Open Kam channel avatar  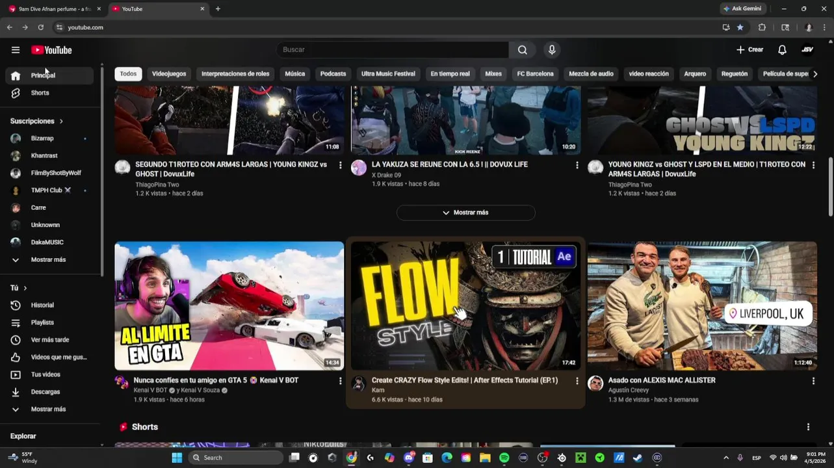click(359, 383)
